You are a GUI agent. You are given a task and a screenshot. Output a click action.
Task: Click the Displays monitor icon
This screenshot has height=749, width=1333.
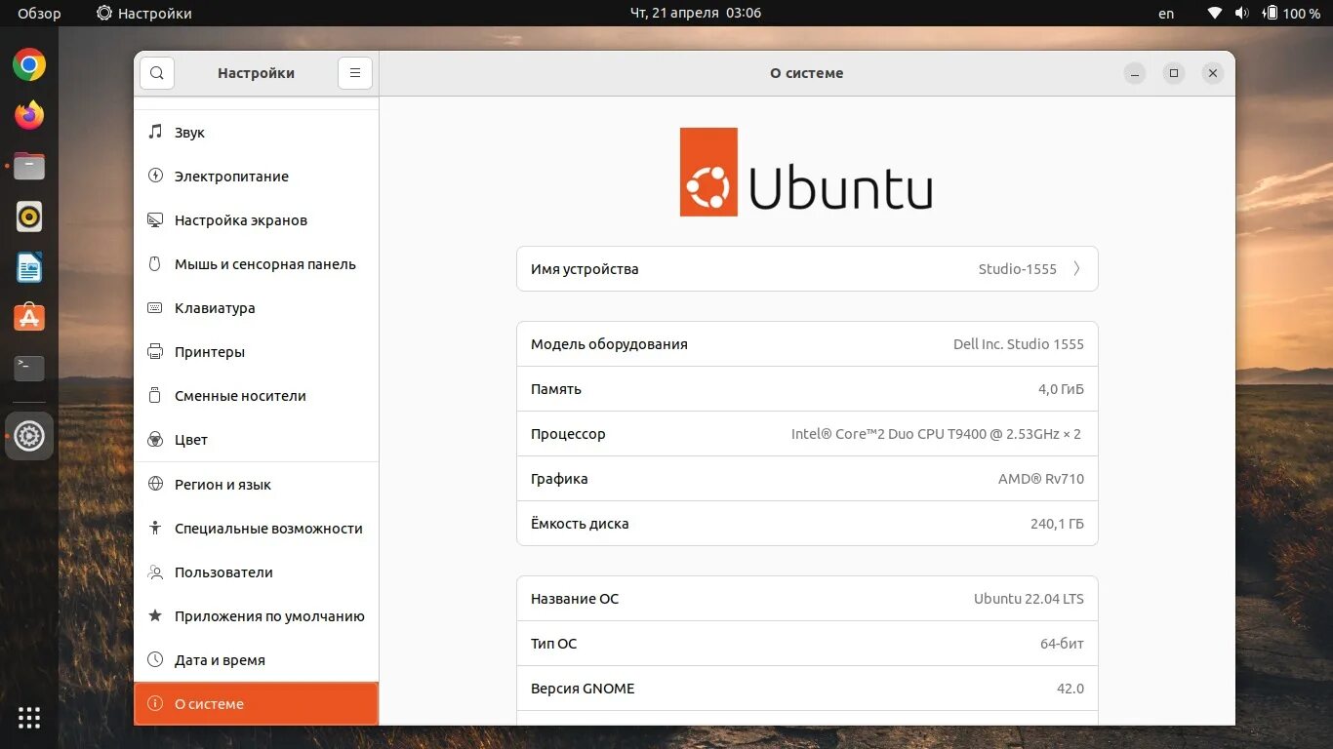click(155, 219)
